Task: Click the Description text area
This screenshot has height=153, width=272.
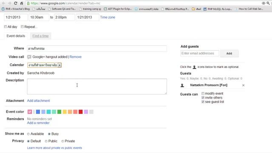Action: pos(97,87)
